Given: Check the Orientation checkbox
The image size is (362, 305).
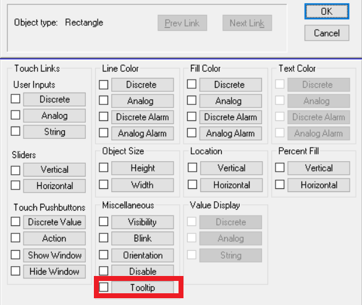Looking at the screenshot, I should click(x=103, y=255).
